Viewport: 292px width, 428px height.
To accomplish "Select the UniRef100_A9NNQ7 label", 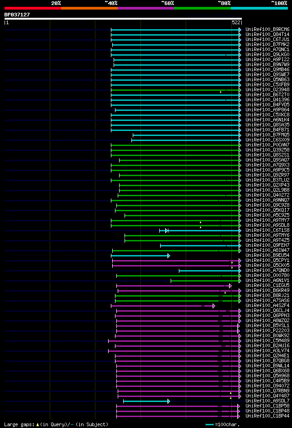I will coord(267,200).
